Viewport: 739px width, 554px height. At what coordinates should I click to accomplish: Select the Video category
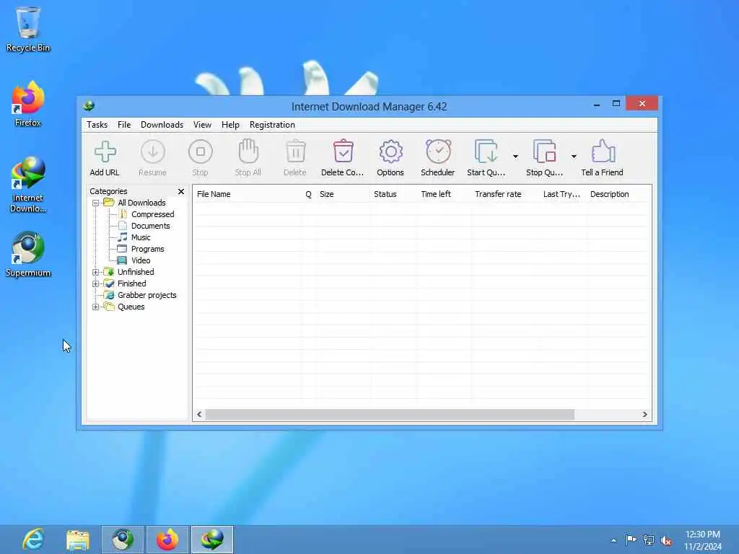pos(141,260)
